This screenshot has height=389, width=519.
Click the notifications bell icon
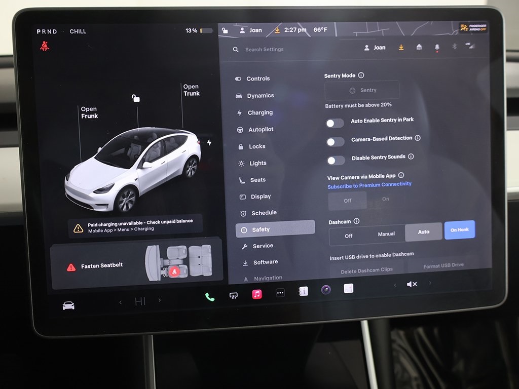(x=436, y=47)
